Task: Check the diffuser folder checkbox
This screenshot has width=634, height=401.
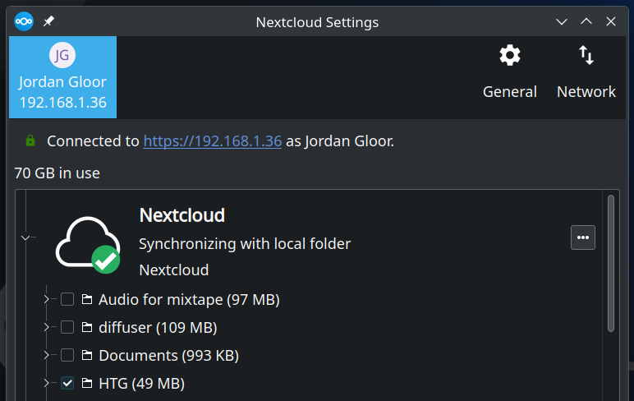Action: click(x=67, y=328)
